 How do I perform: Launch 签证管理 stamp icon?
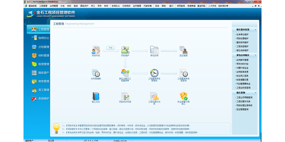click(183, 50)
